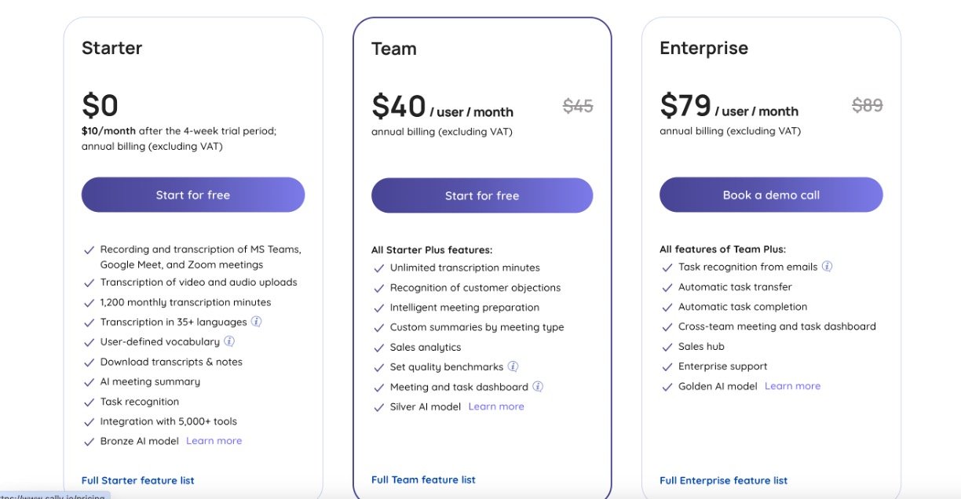
Task: Click info icon next to Transcription in 35+ languages
Action: (x=257, y=322)
